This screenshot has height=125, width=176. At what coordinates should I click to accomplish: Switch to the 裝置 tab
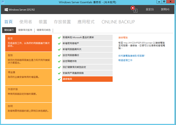click(x=43, y=22)
